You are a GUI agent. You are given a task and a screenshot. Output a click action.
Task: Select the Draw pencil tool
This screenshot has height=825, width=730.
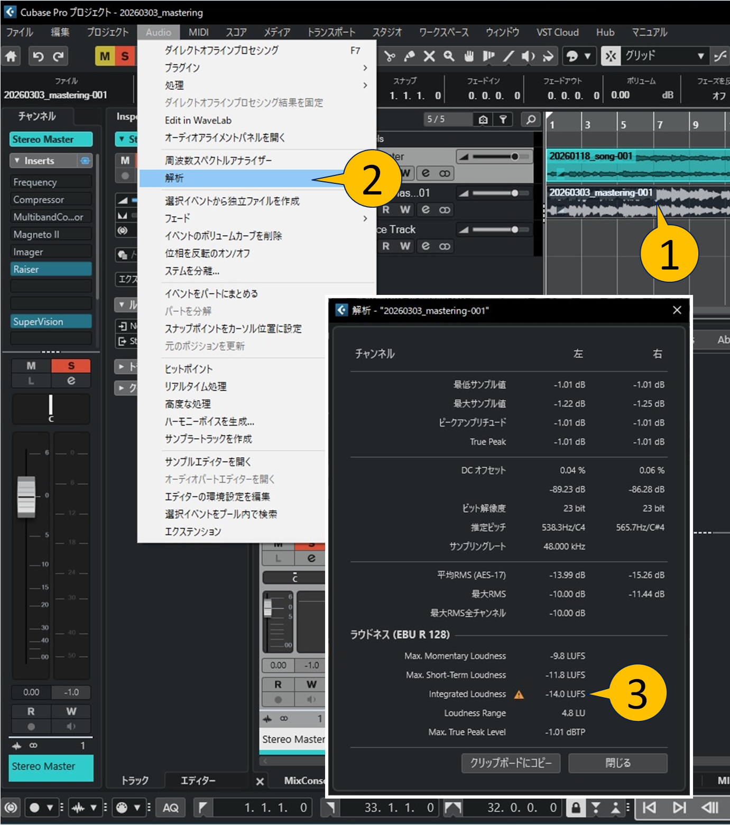tap(508, 56)
